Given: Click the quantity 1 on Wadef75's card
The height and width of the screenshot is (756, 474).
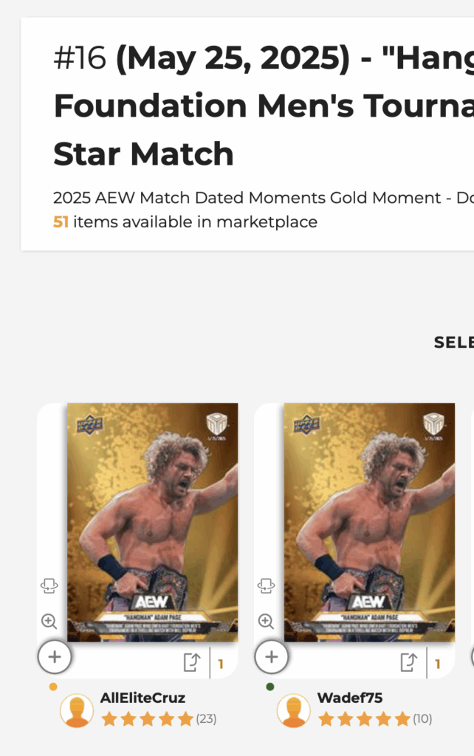Looking at the screenshot, I should pyautogui.click(x=438, y=664).
